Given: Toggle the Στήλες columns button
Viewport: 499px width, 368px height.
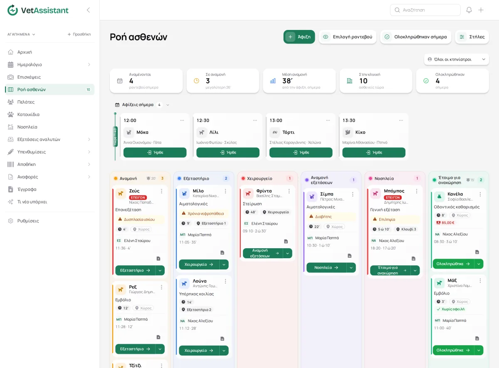Looking at the screenshot, I should [x=472, y=37].
